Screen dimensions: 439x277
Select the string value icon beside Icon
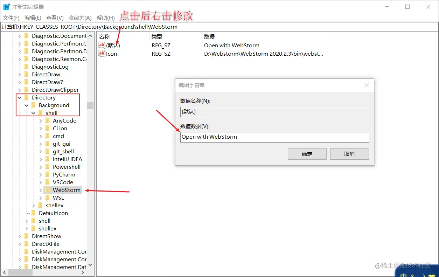coord(102,54)
